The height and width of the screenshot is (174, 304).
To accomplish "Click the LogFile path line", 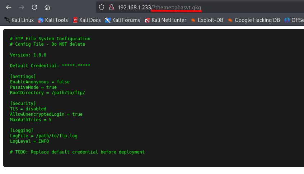I will coord(43,136).
